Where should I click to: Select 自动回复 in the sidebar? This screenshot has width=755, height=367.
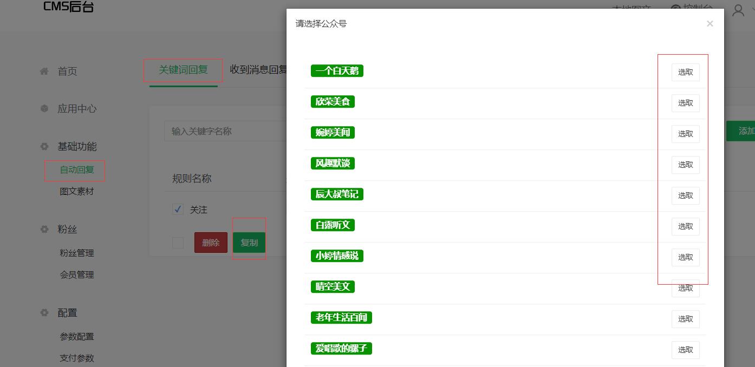[x=77, y=169]
